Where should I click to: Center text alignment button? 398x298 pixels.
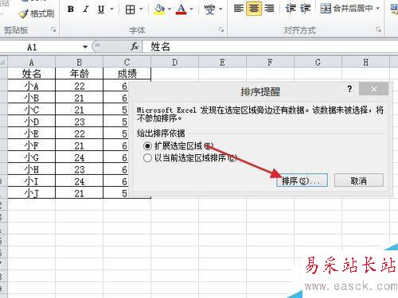tap(254, 9)
